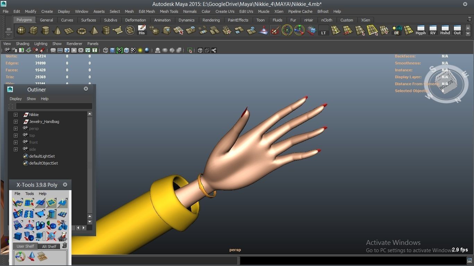
Task: Click the camera attributes icon in panel toolbar
Action: 14,50
